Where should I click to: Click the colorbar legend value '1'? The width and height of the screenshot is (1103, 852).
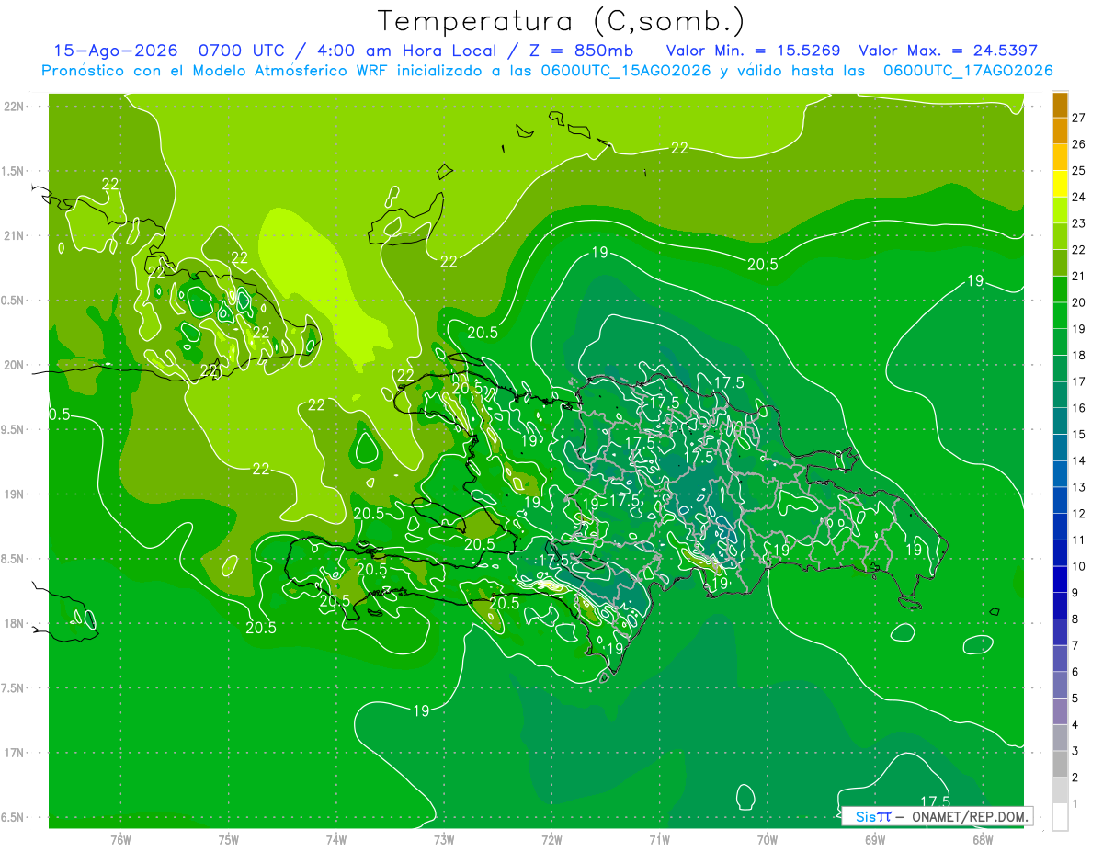click(x=1075, y=804)
